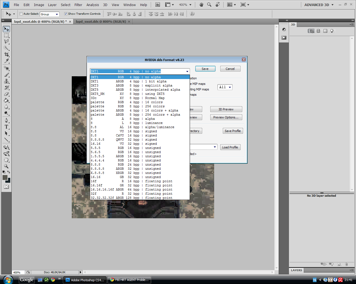The image size is (356, 284).
Task: Select the Lasso tool
Action: pyautogui.click(x=6, y=42)
